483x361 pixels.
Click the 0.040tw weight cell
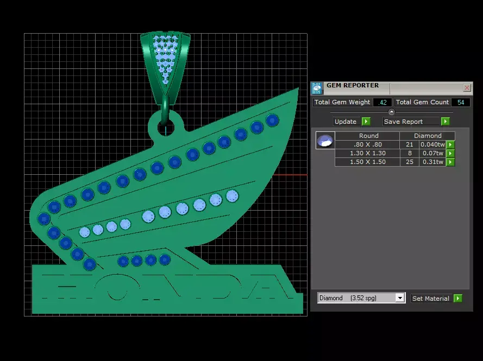pyautogui.click(x=432, y=144)
